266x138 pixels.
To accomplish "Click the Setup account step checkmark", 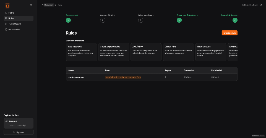I will (x=68, y=20).
